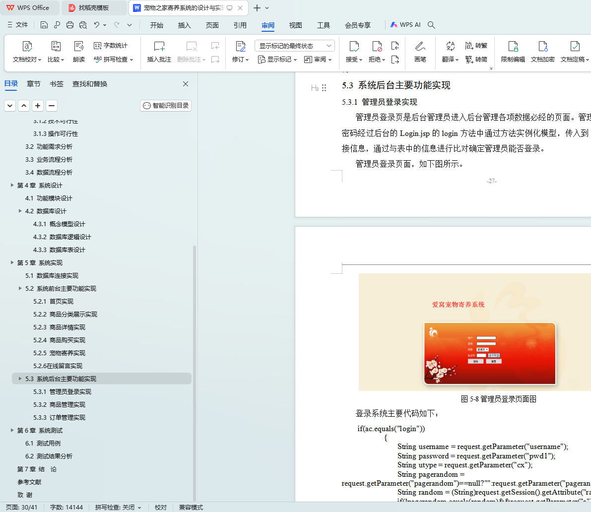The width and height of the screenshot is (591, 512).
Task: Switch to 章节 tab in navigation pane
Action: pos(34,84)
